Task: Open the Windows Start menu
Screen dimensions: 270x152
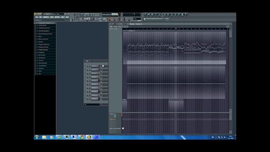Action: (37, 137)
